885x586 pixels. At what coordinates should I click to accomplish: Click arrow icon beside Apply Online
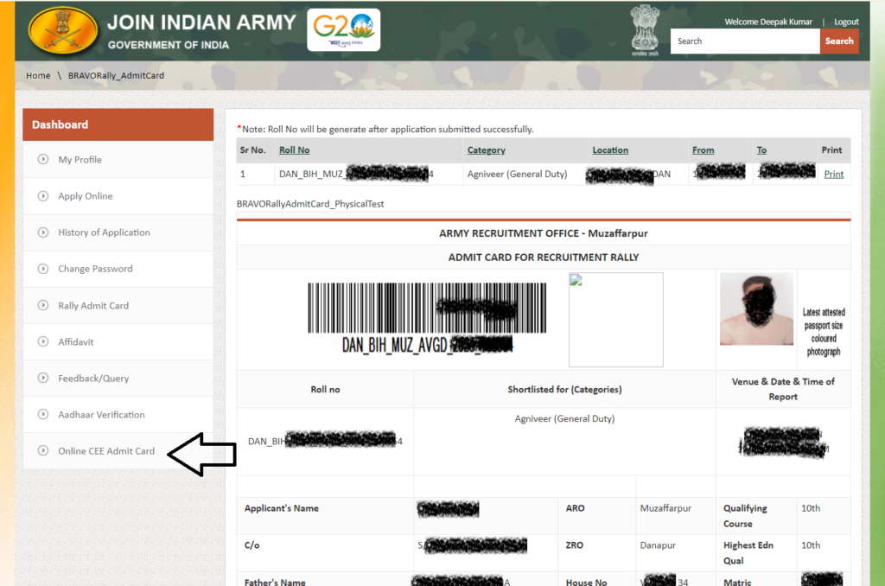[x=43, y=196]
